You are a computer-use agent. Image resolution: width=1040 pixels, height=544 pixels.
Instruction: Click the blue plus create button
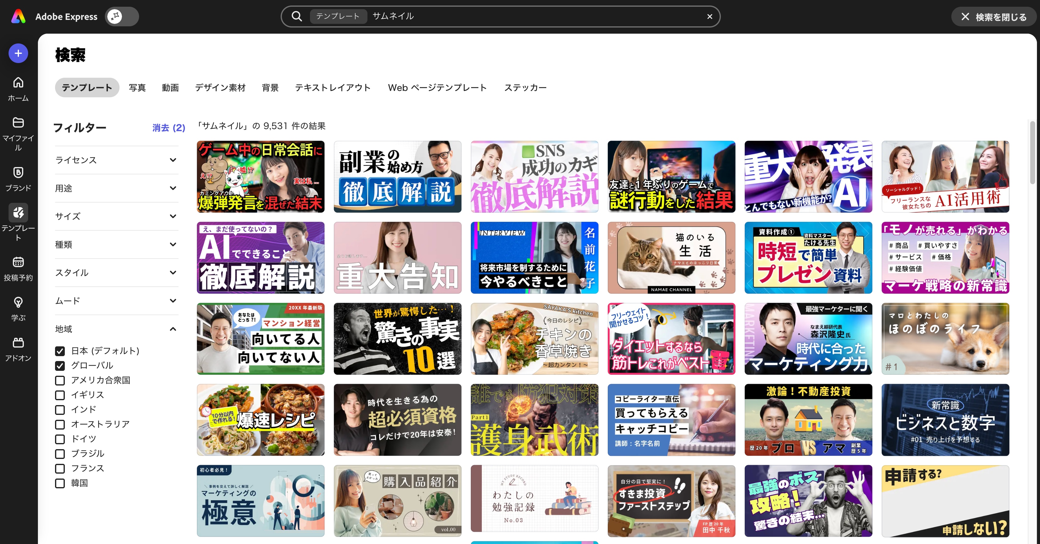pyautogui.click(x=18, y=53)
